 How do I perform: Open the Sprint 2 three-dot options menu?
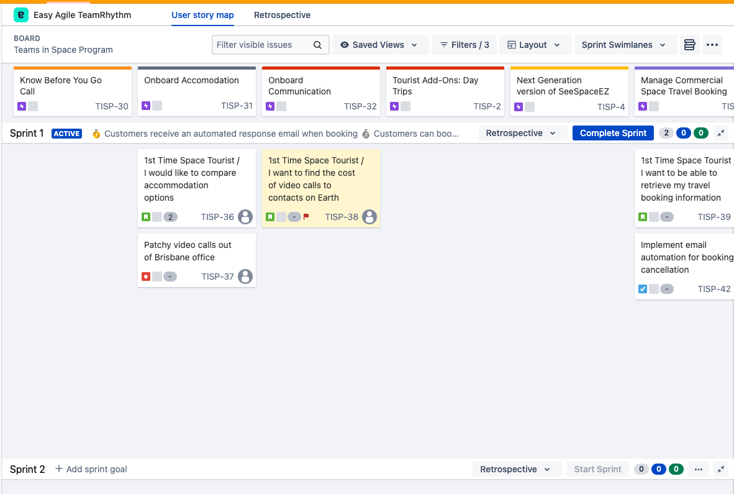(699, 469)
